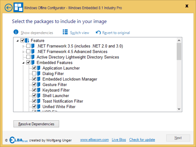196x147 pixels.
Task: Click the Resolve Dependencies button
Action: [36, 124]
